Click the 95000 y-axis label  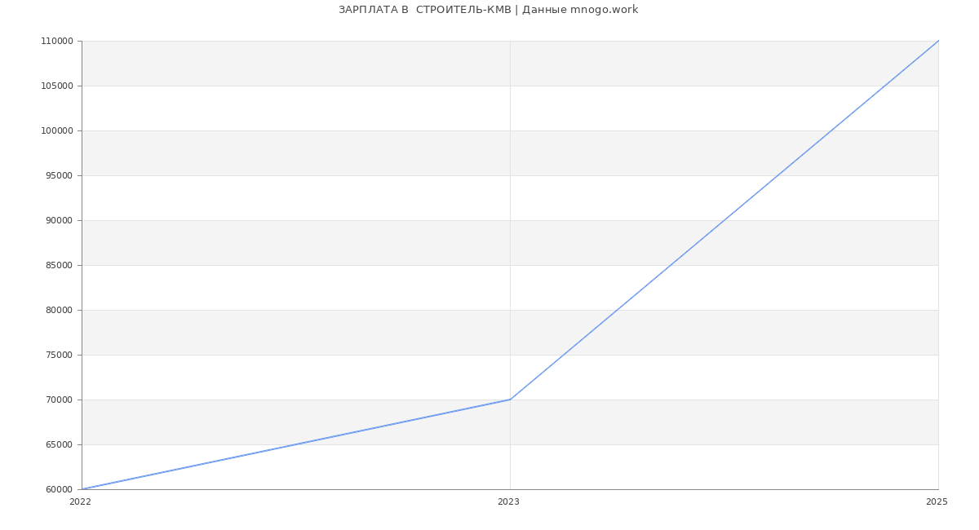[x=59, y=176]
